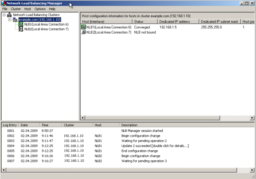This screenshot has height=179, width=256.
Task: Click the Converged status cell
Action: pos(142,27)
